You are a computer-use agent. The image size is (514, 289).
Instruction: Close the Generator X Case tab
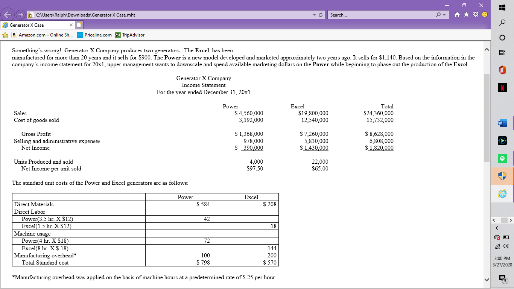pos(71,25)
